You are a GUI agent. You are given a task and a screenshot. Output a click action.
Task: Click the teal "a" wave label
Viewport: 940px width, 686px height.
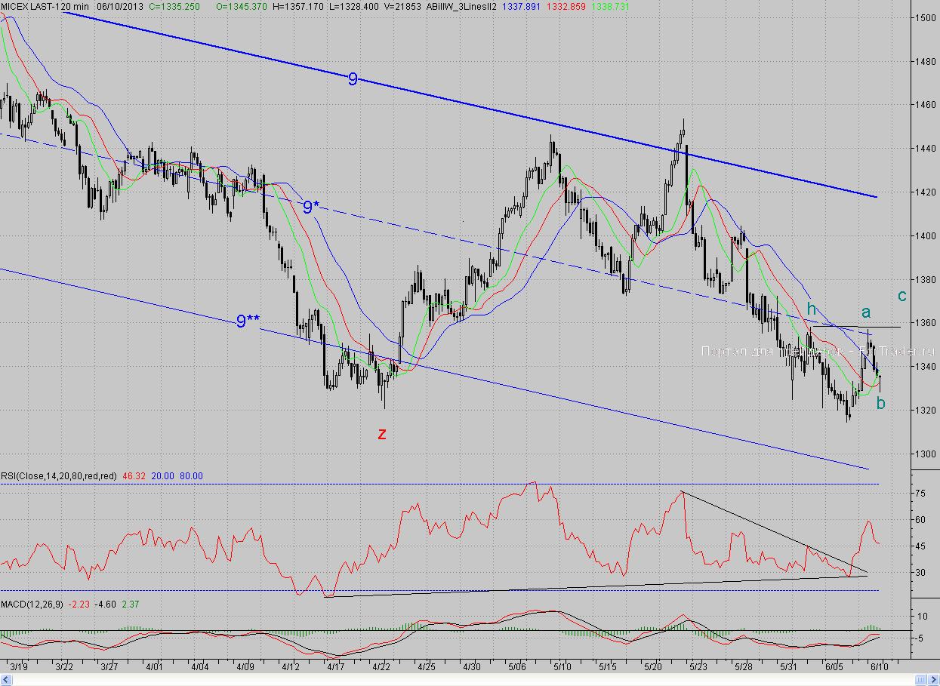click(866, 311)
